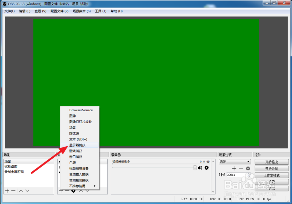The width and height of the screenshot is (292, 204).
Task: Select the 场景 item in scenes list
Action: [29, 162]
